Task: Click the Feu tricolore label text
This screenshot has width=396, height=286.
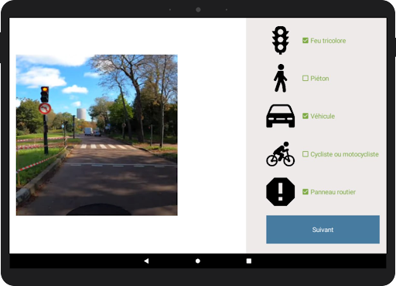Action: click(x=328, y=41)
